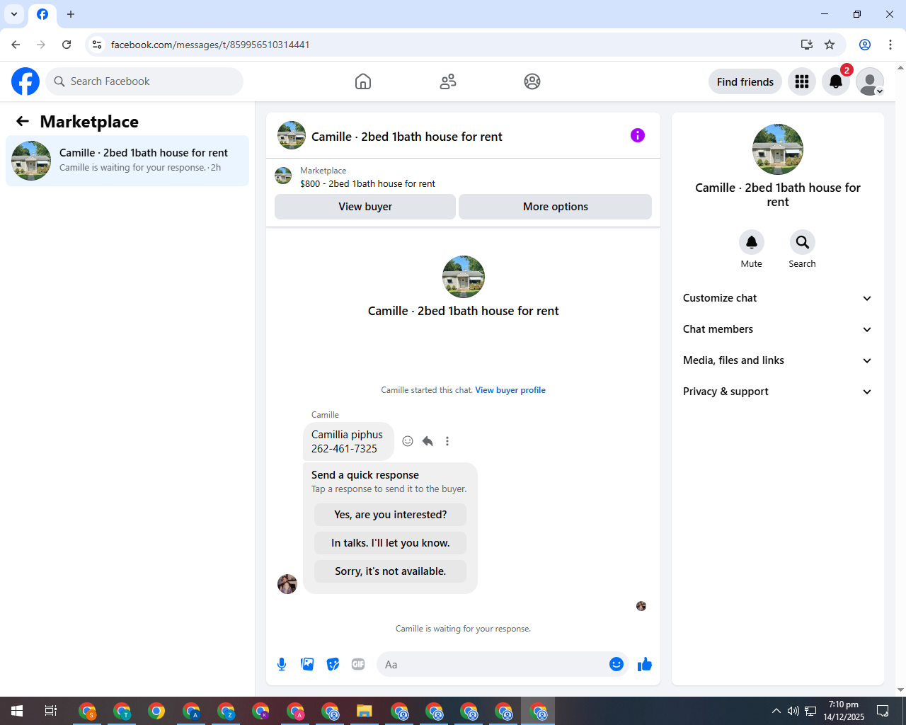
Task: Click Camille's sender avatar beside quick responses
Action: pos(287,584)
